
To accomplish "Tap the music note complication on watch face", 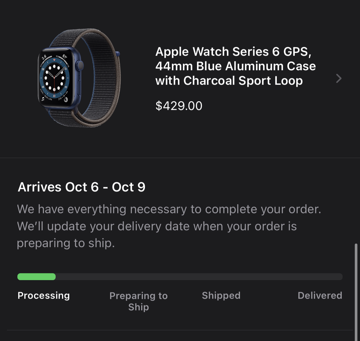I will 43,99.
